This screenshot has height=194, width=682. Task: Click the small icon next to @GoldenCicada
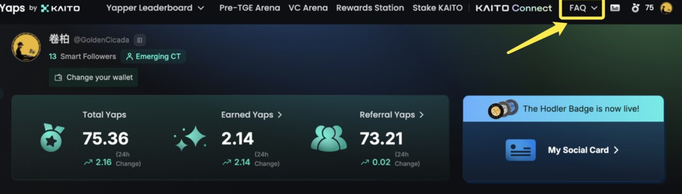coord(140,40)
